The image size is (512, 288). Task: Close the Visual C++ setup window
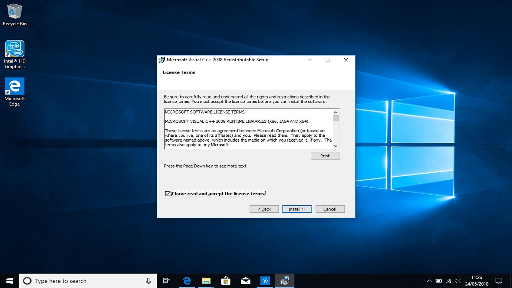tap(346, 60)
